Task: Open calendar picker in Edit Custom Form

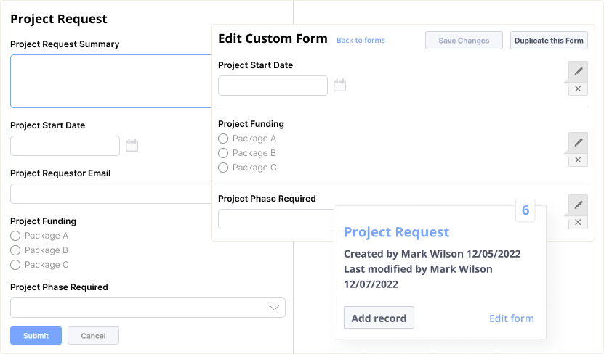Action: [339, 86]
